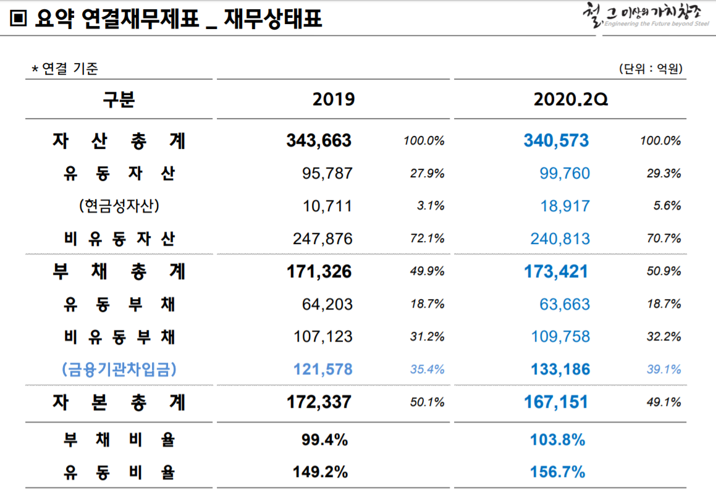The height and width of the screenshot is (493, 716).
Task: Click the 2019 total assets value 343,663
Action: pyautogui.click(x=319, y=141)
